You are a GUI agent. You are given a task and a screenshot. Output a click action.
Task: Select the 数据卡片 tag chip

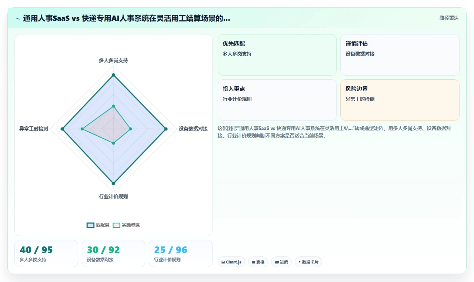pyautogui.click(x=308, y=262)
